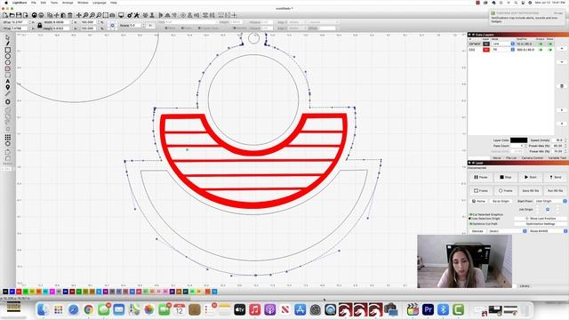Open the device port (Auto) dropdown
Image resolution: width=569 pixels, height=320 pixels.
point(508,231)
